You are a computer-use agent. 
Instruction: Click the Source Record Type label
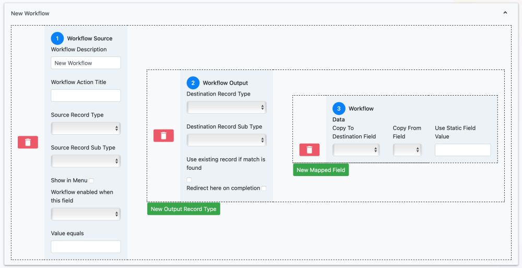pyautogui.click(x=77, y=114)
